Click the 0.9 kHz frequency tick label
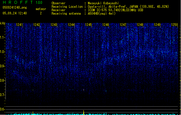This screenshot has width=181, height=115. pyautogui.click(x=2, y=66)
